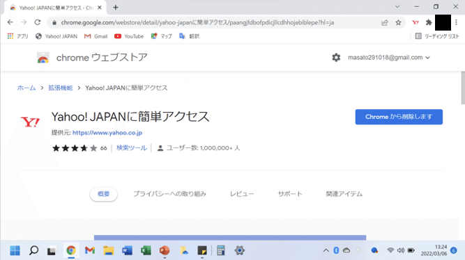Screen dimensions: 465x260
Task: Click the address bar URL
Action: click(197, 22)
